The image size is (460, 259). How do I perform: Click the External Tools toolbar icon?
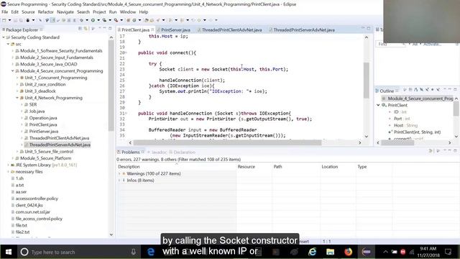pos(116,20)
